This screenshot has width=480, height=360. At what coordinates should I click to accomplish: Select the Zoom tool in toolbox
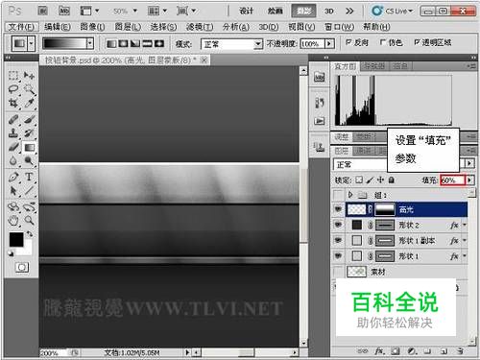pos(29,221)
